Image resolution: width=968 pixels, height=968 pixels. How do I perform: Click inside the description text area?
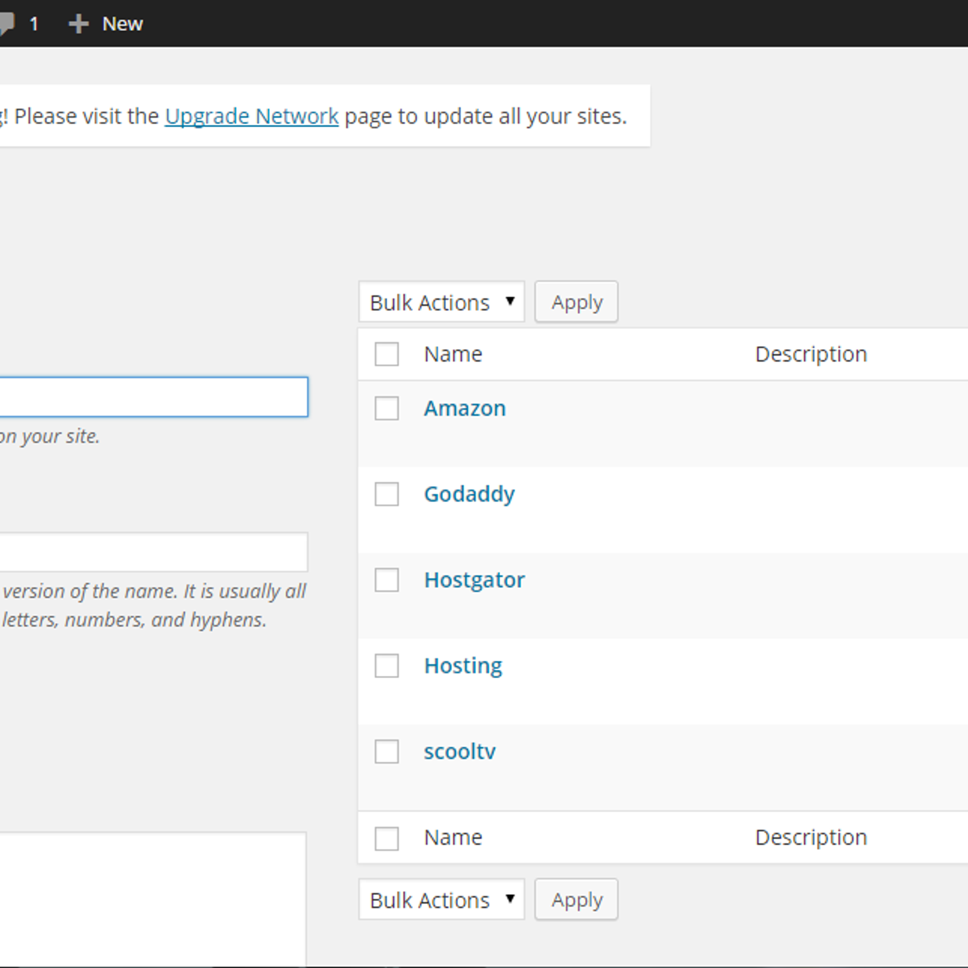click(x=153, y=900)
